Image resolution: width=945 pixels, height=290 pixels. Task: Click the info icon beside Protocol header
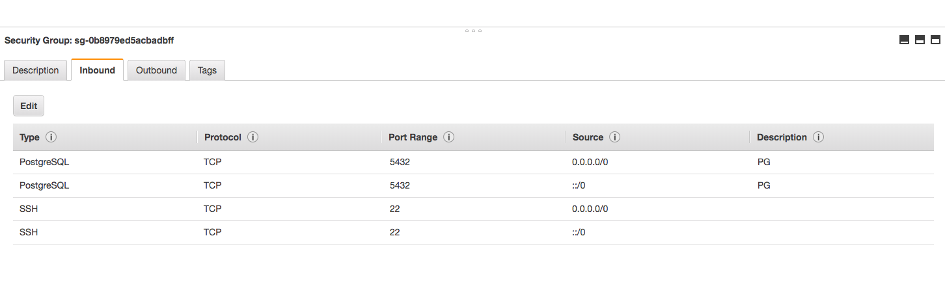point(253,137)
